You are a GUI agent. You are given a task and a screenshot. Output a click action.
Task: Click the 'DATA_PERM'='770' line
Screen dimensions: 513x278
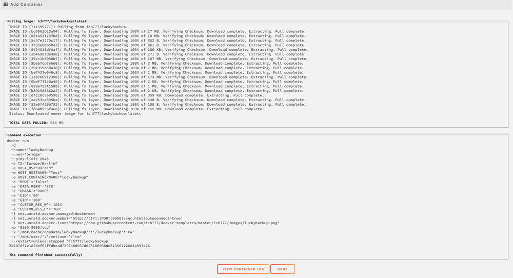pyautogui.click(x=33, y=186)
